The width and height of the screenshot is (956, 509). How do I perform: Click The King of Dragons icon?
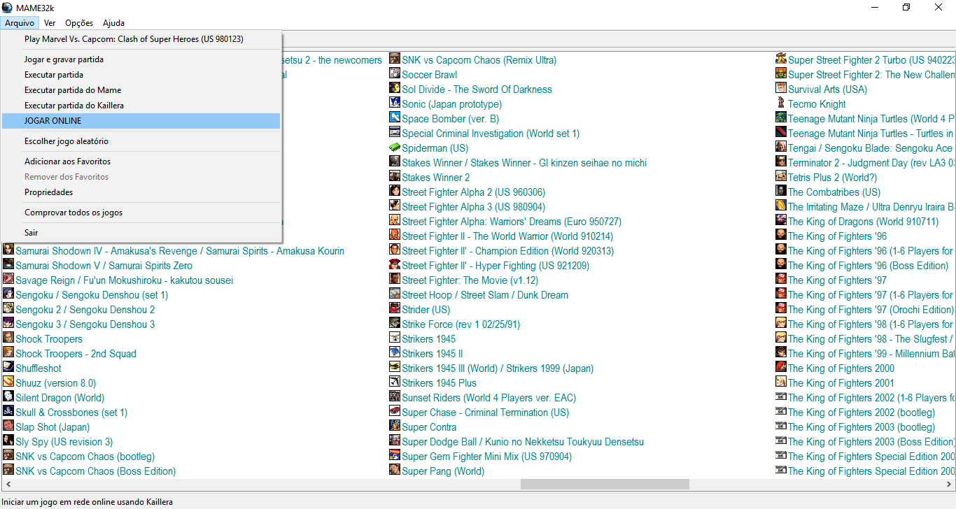click(781, 221)
